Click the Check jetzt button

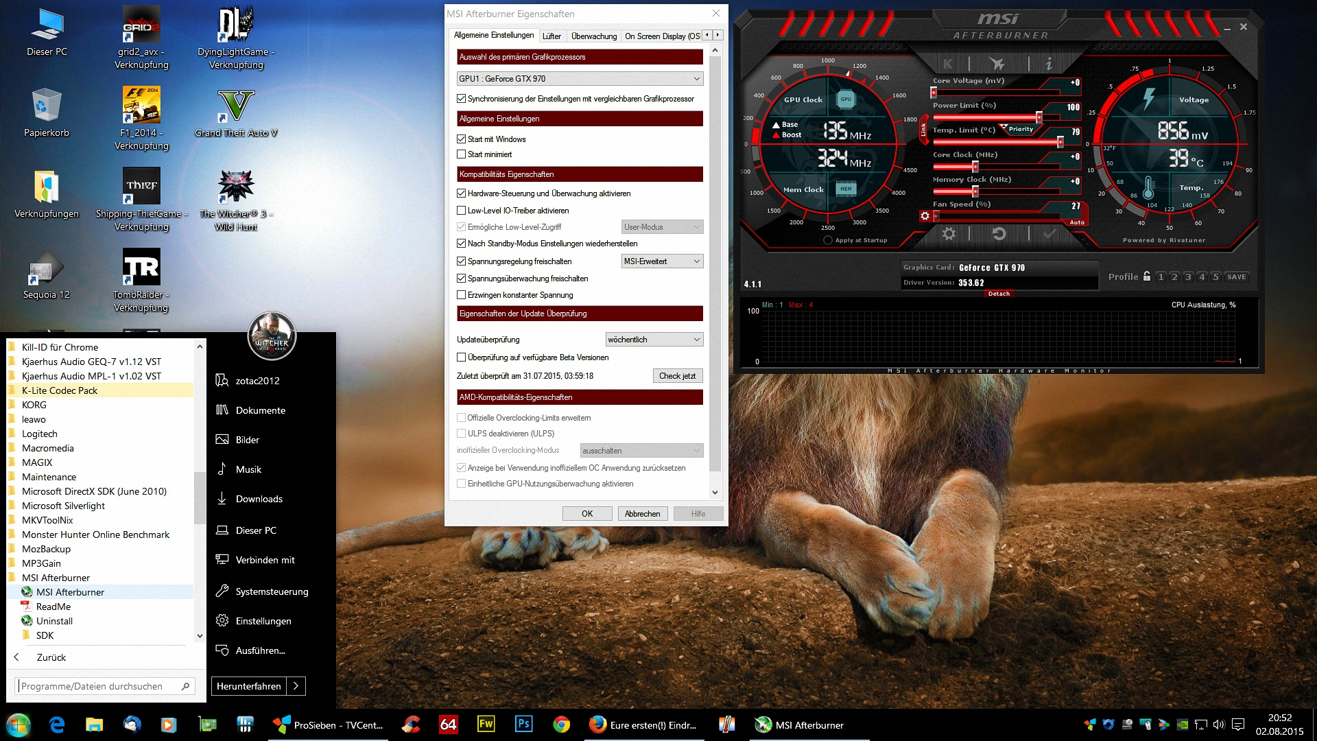coord(677,376)
